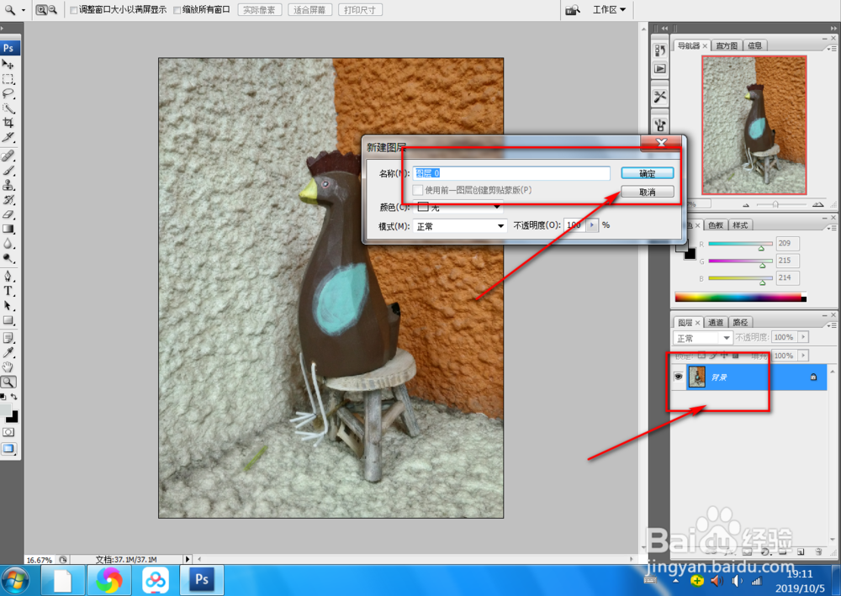Enable use previous layer clipping mask checkbox
841x596 pixels.
tap(417, 190)
